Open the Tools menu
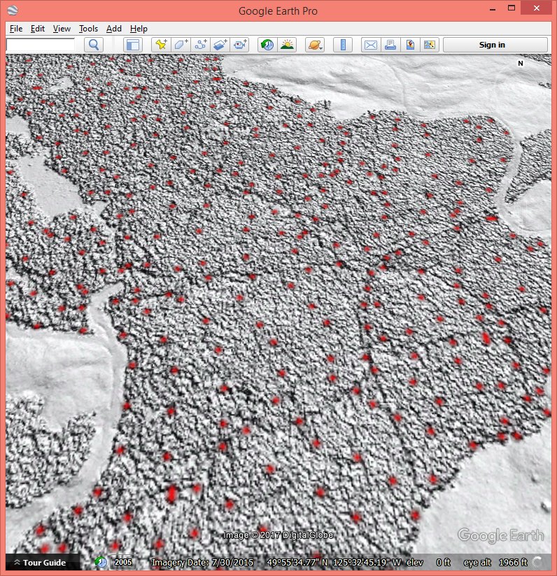The width and height of the screenshot is (557, 576). point(88,29)
